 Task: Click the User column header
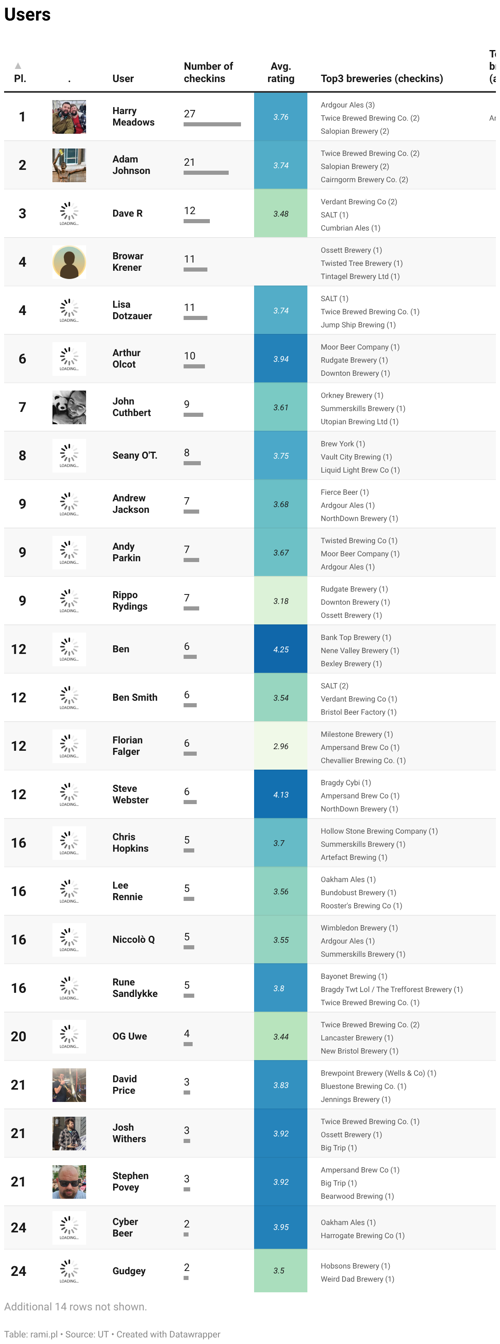point(123,78)
